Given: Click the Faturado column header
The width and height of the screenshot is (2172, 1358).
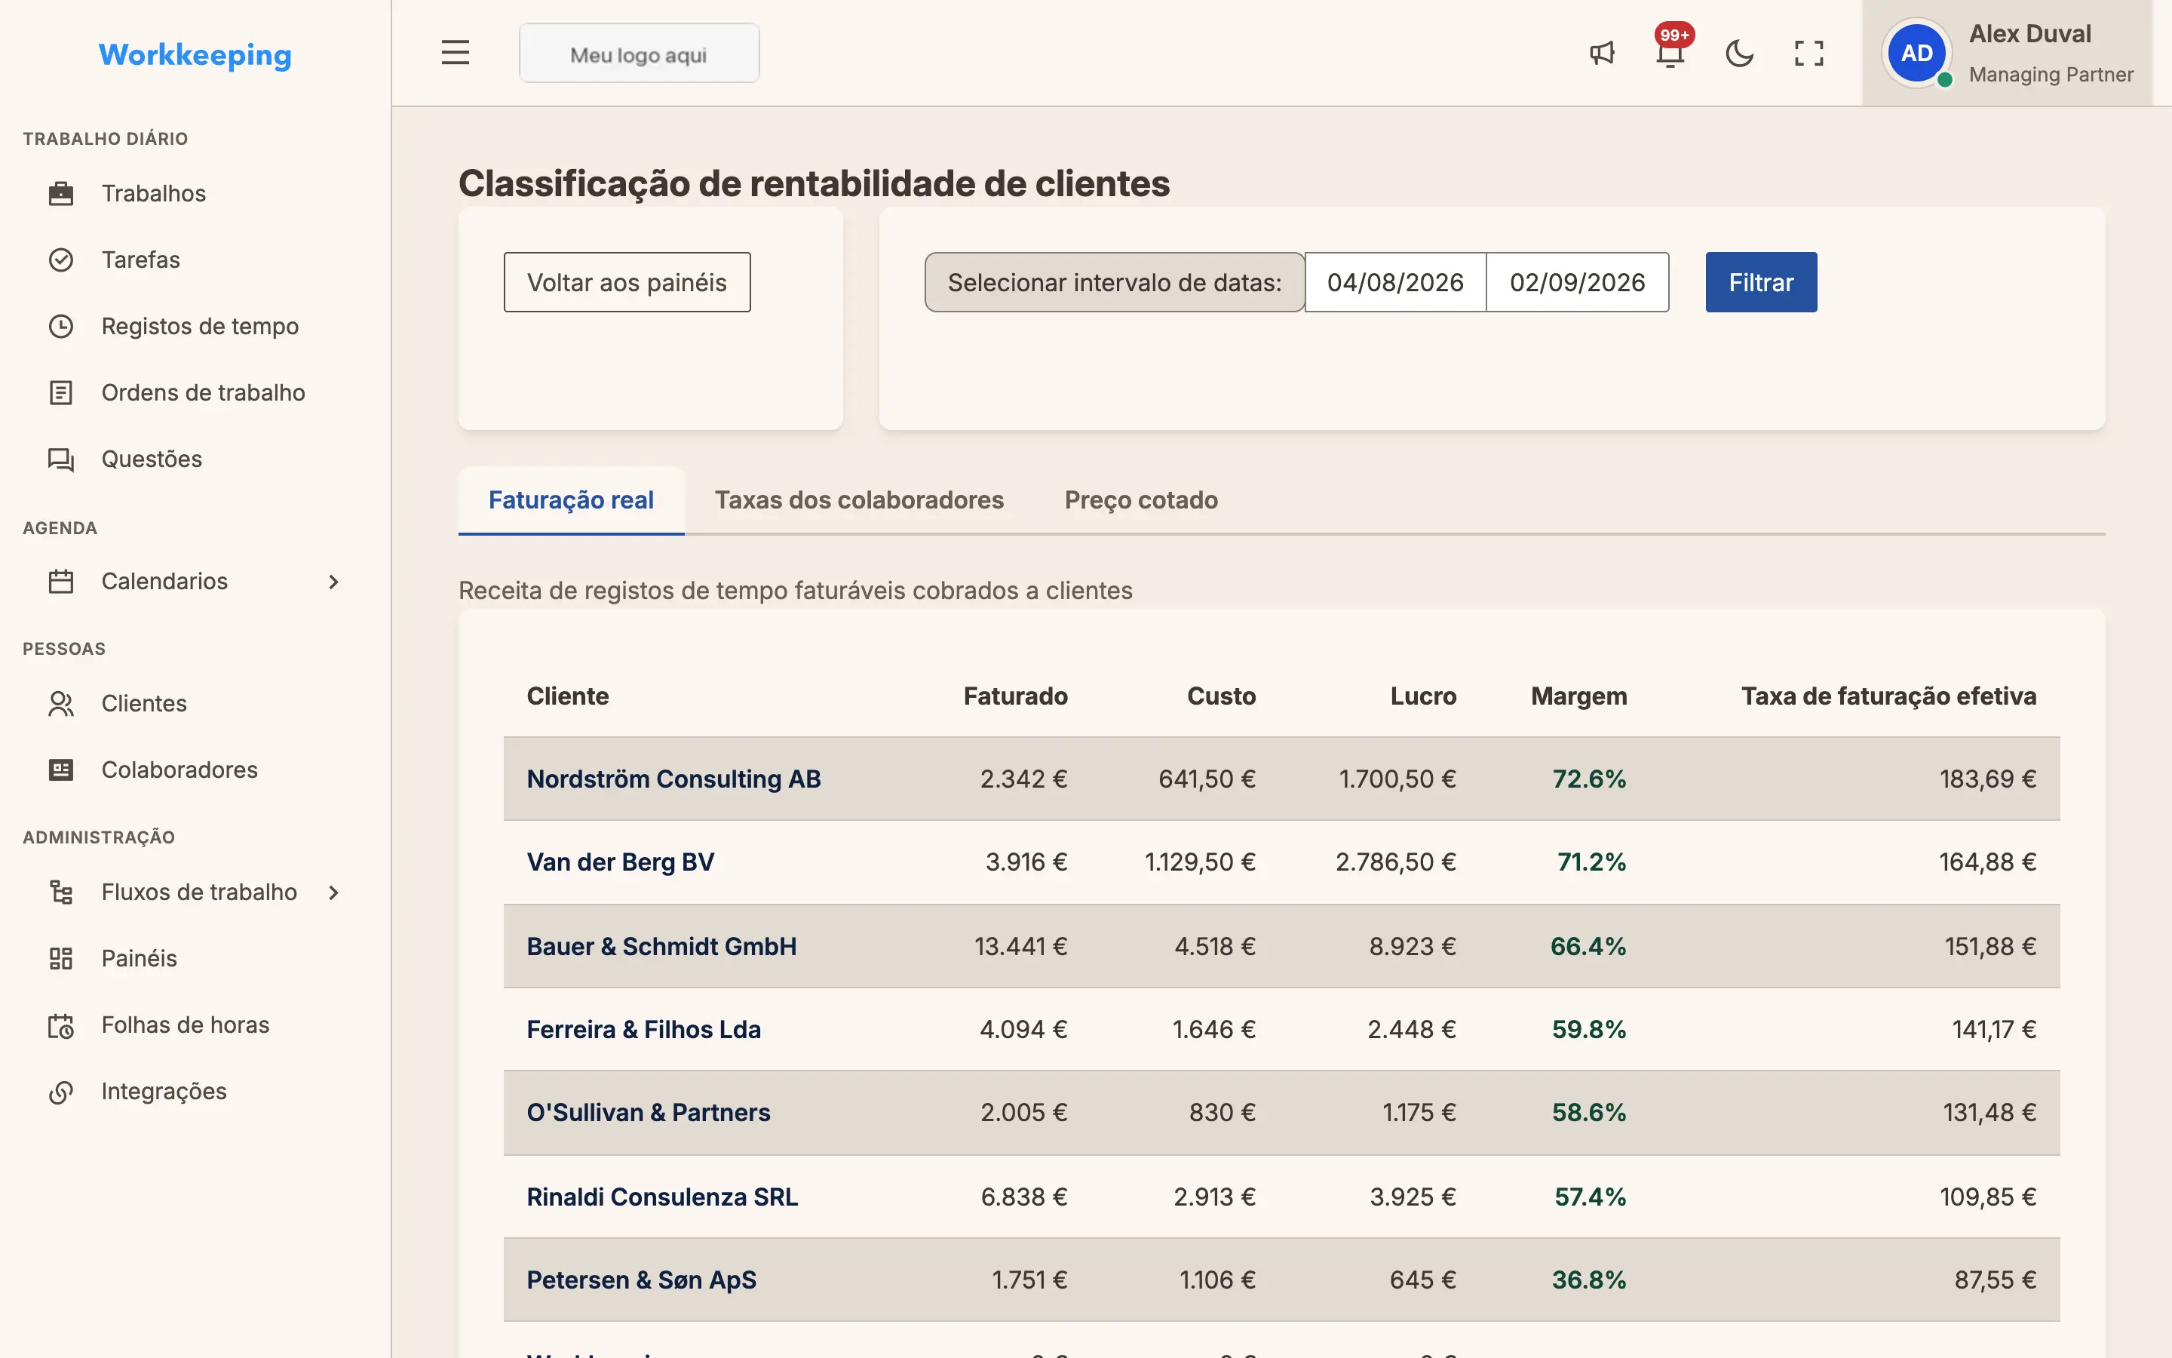Looking at the screenshot, I should pos(1015,696).
